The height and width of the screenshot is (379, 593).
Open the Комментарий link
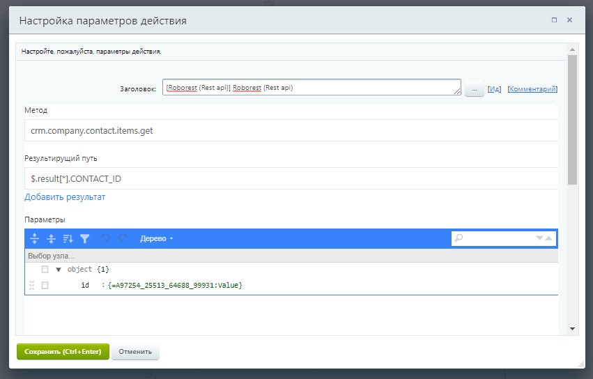click(532, 89)
